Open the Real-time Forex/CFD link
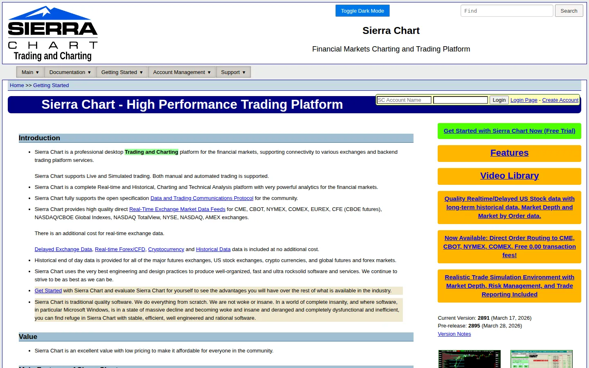Image resolution: width=589 pixels, height=368 pixels. click(x=120, y=249)
